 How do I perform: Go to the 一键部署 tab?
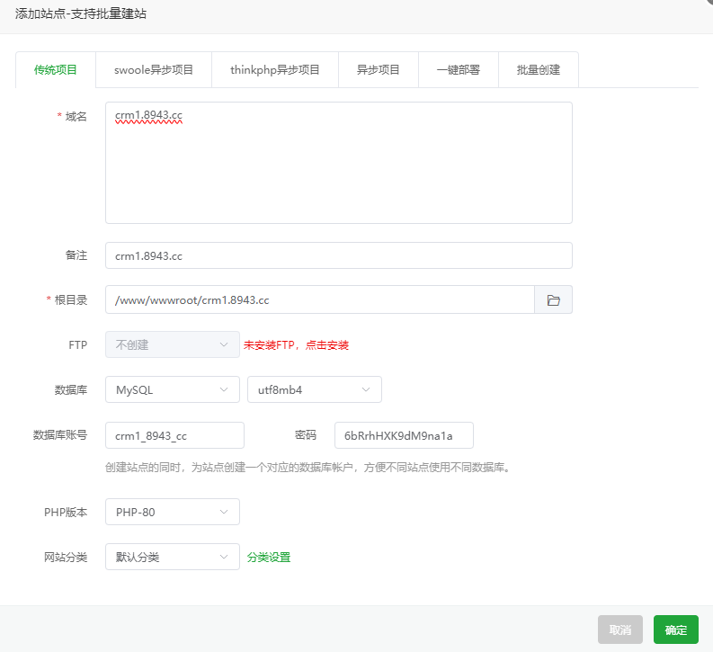pos(458,70)
